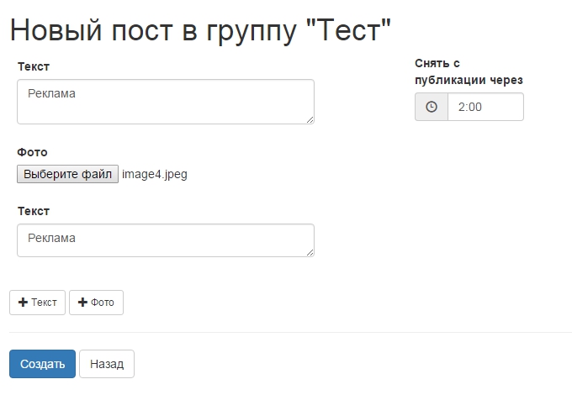Go back using the Назад button
The height and width of the screenshot is (395, 572).
[x=107, y=364]
